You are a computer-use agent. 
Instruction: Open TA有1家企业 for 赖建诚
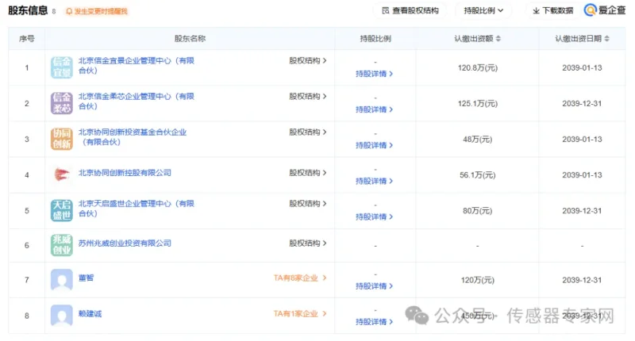(300, 313)
